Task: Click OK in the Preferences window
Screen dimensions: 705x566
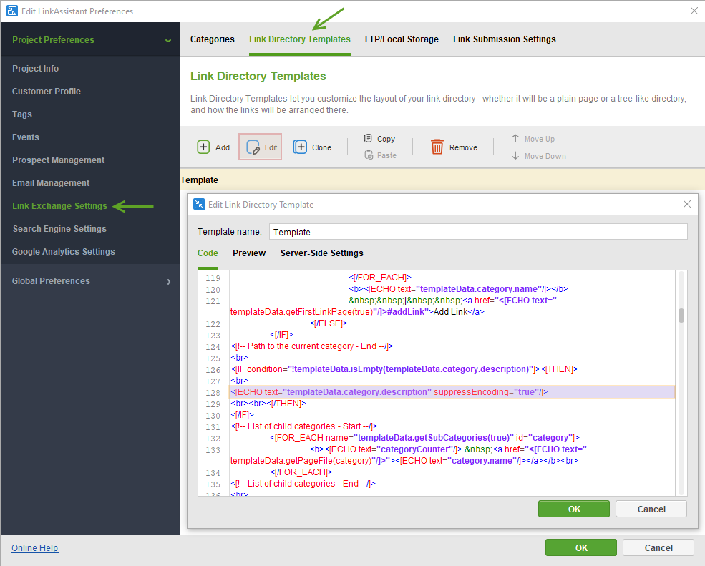Action: pyautogui.click(x=581, y=547)
